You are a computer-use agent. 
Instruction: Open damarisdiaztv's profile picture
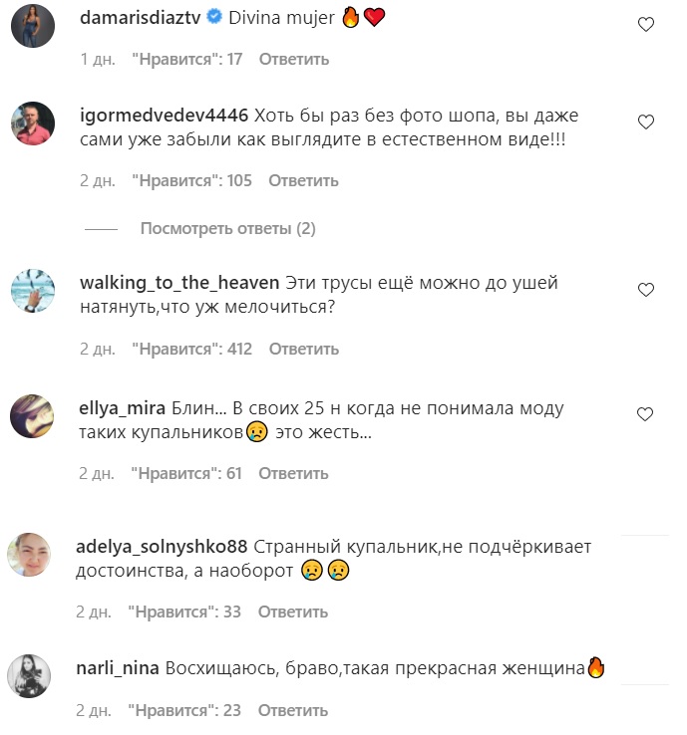point(32,25)
